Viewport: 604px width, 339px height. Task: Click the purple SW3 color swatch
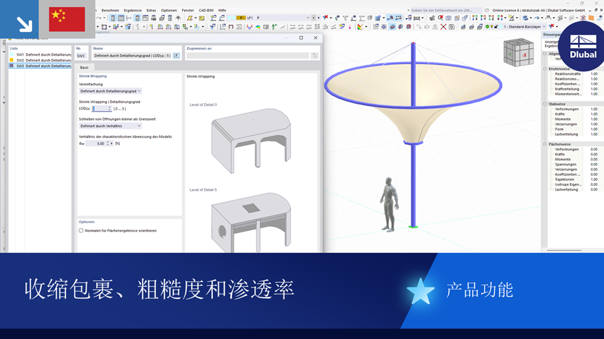click(12, 66)
